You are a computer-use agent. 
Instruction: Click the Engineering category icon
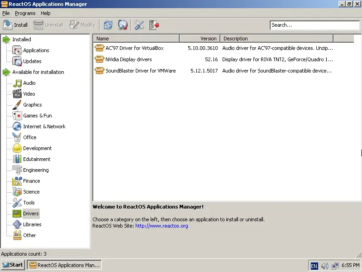click(17, 170)
